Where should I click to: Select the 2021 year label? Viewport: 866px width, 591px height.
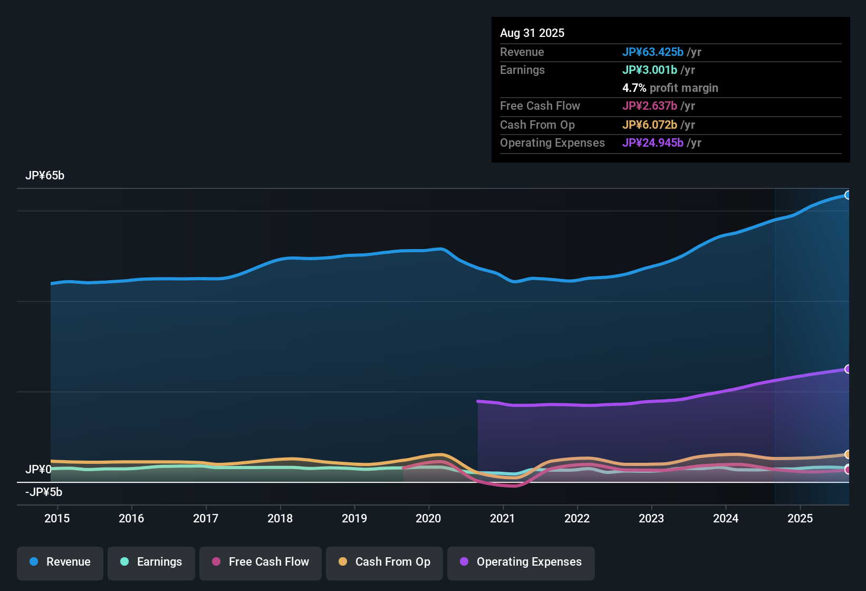click(503, 518)
